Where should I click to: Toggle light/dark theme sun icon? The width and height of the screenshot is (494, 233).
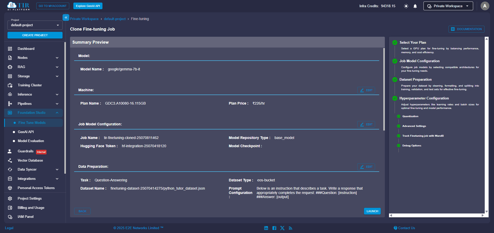(x=406, y=6)
